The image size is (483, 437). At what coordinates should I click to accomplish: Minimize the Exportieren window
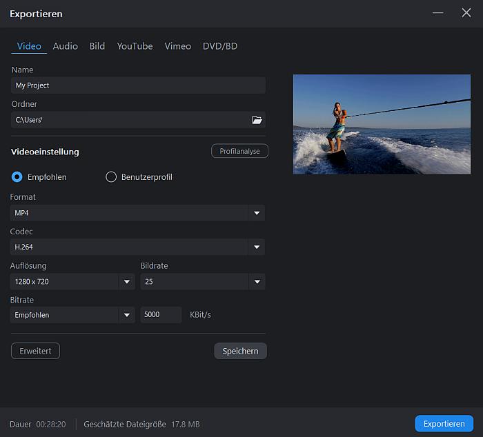pyautogui.click(x=438, y=13)
